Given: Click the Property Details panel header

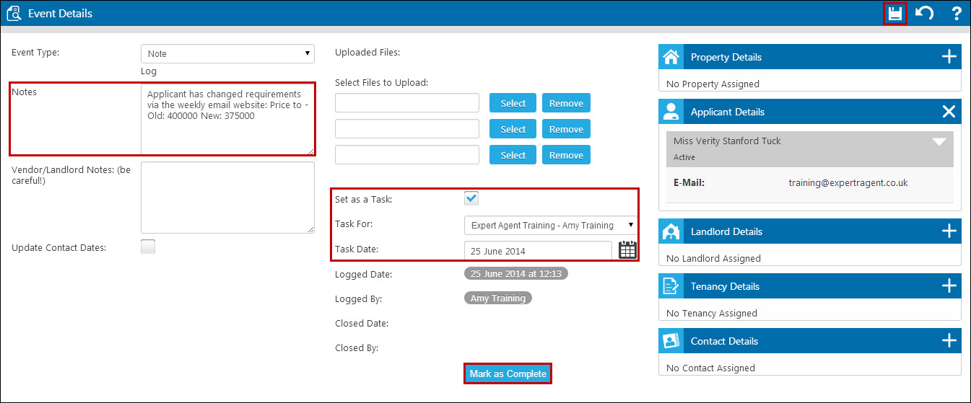Looking at the screenshot, I should [810, 57].
